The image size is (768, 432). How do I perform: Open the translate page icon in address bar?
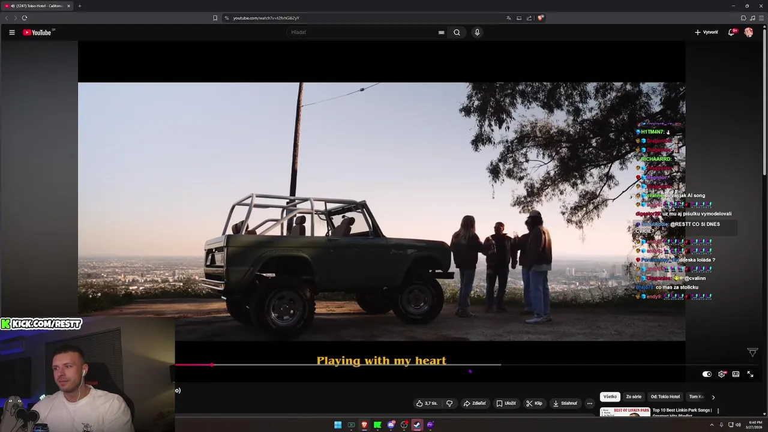[509, 18]
